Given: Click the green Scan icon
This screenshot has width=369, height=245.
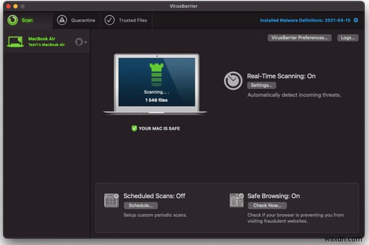Looking at the screenshot, I should point(13,20).
